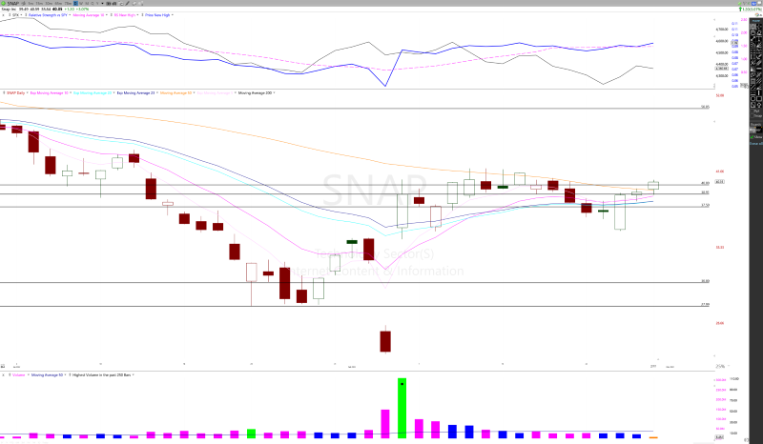The image size is (763, 444).
Task: Select the note drawing tool
Action: click(753, 105)
